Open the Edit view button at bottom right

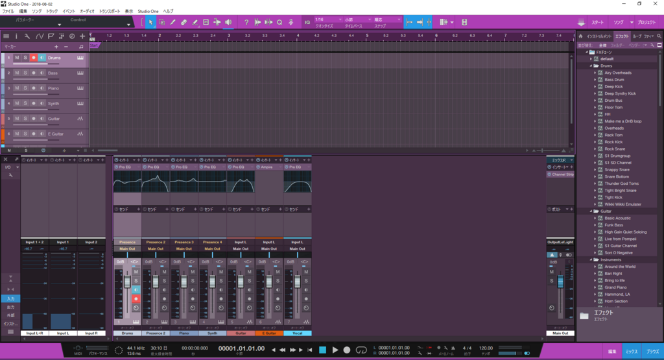[612, 352]
